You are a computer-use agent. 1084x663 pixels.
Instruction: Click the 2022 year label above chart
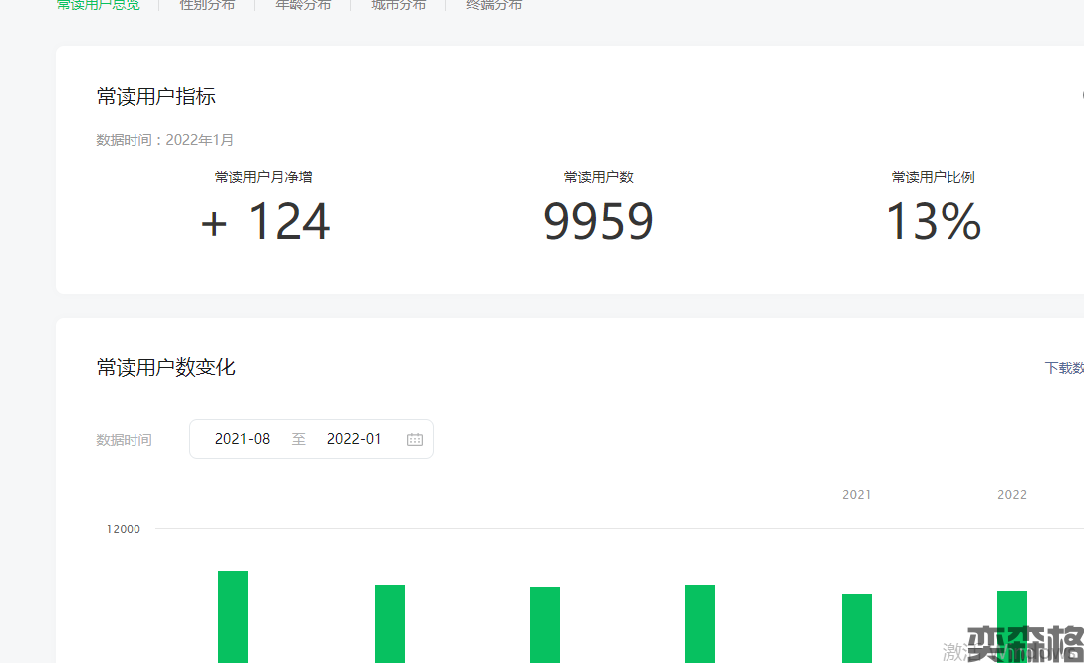[x=1011, y=495]
